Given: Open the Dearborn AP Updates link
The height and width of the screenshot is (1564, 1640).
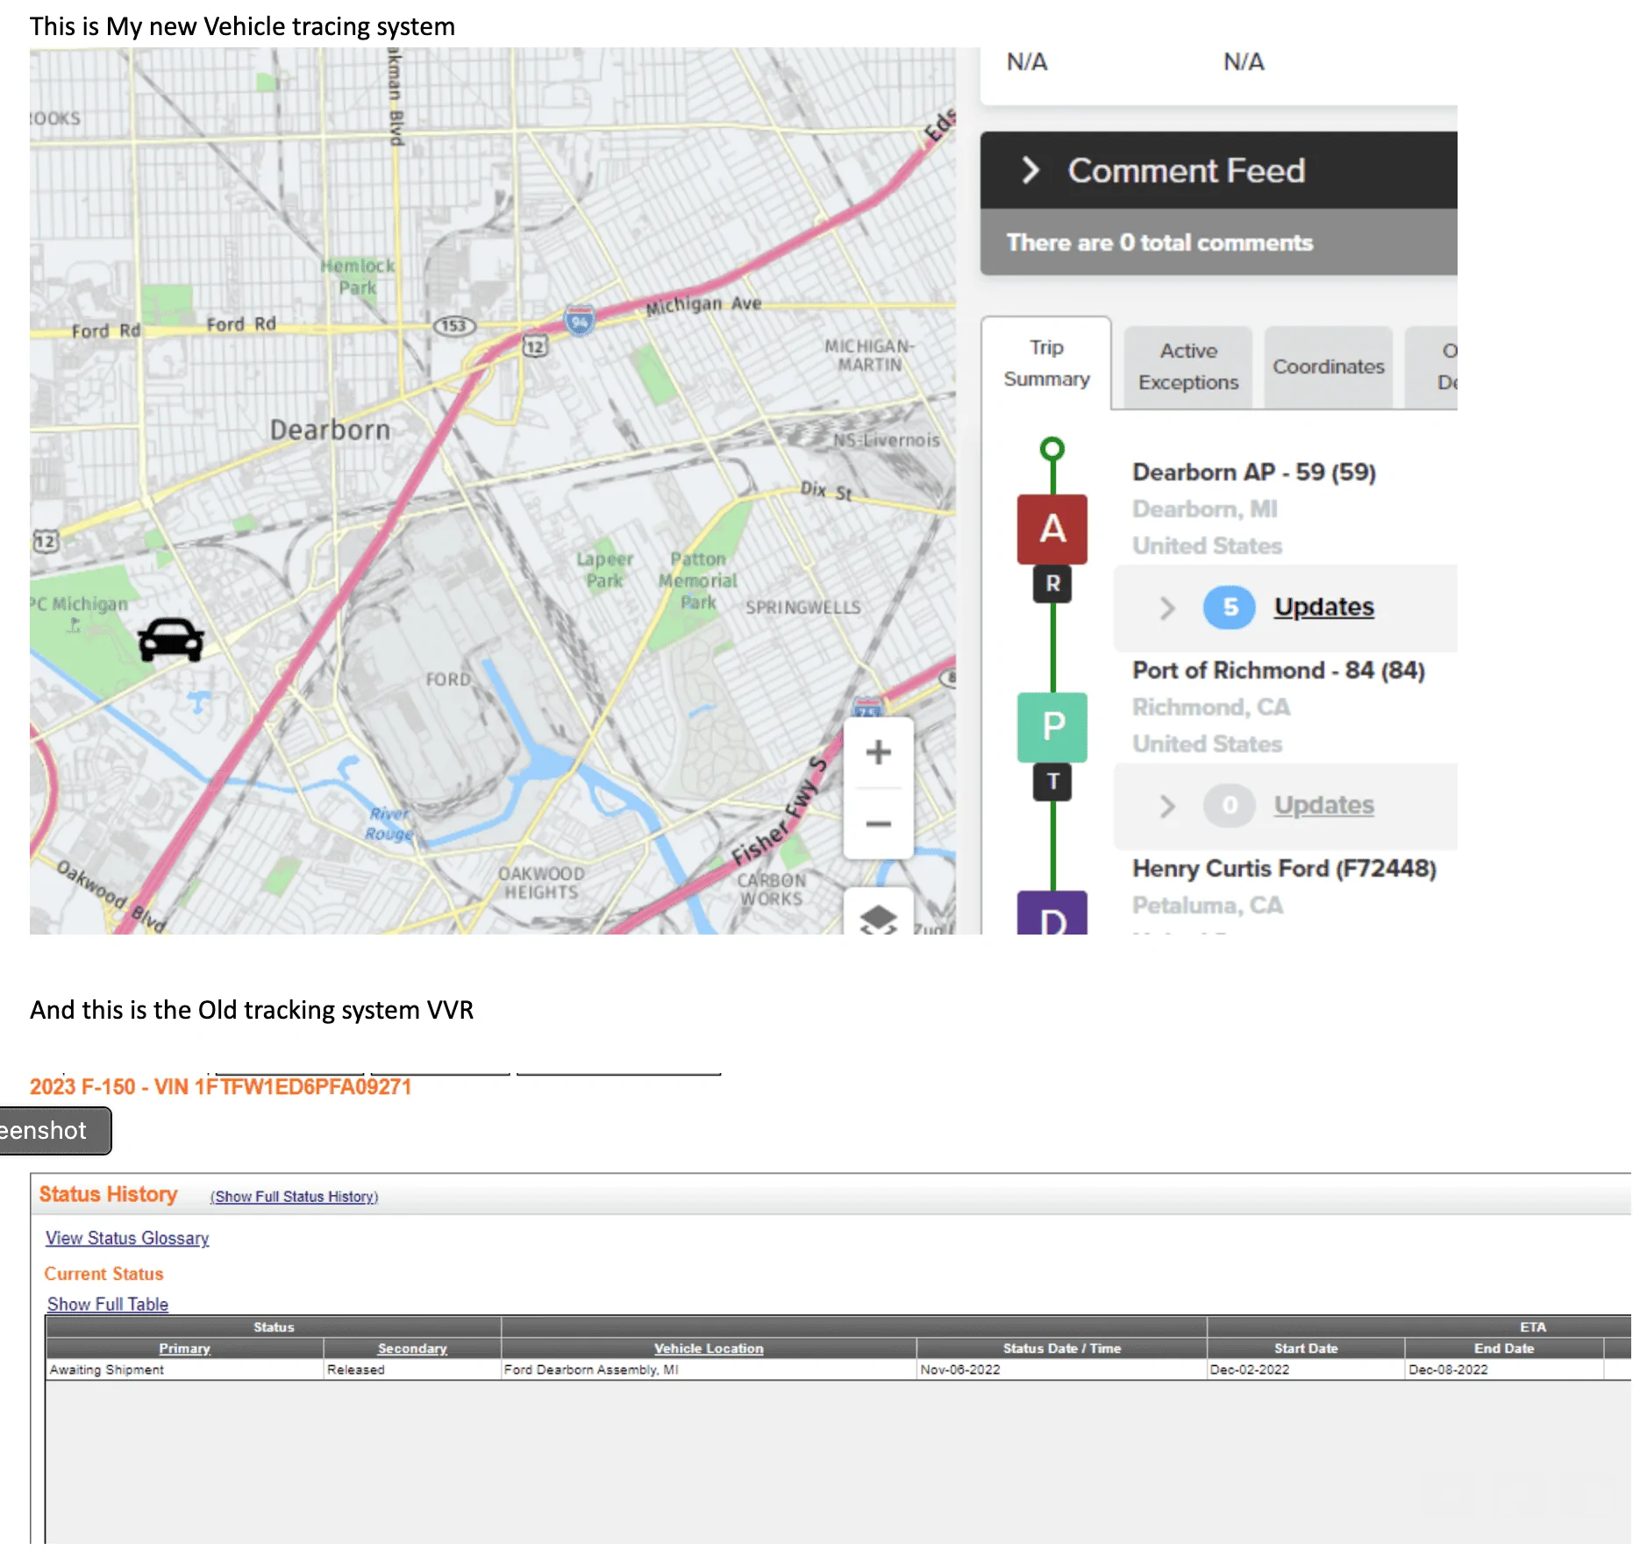Looking at the screenshot, I should point(1323,607).
